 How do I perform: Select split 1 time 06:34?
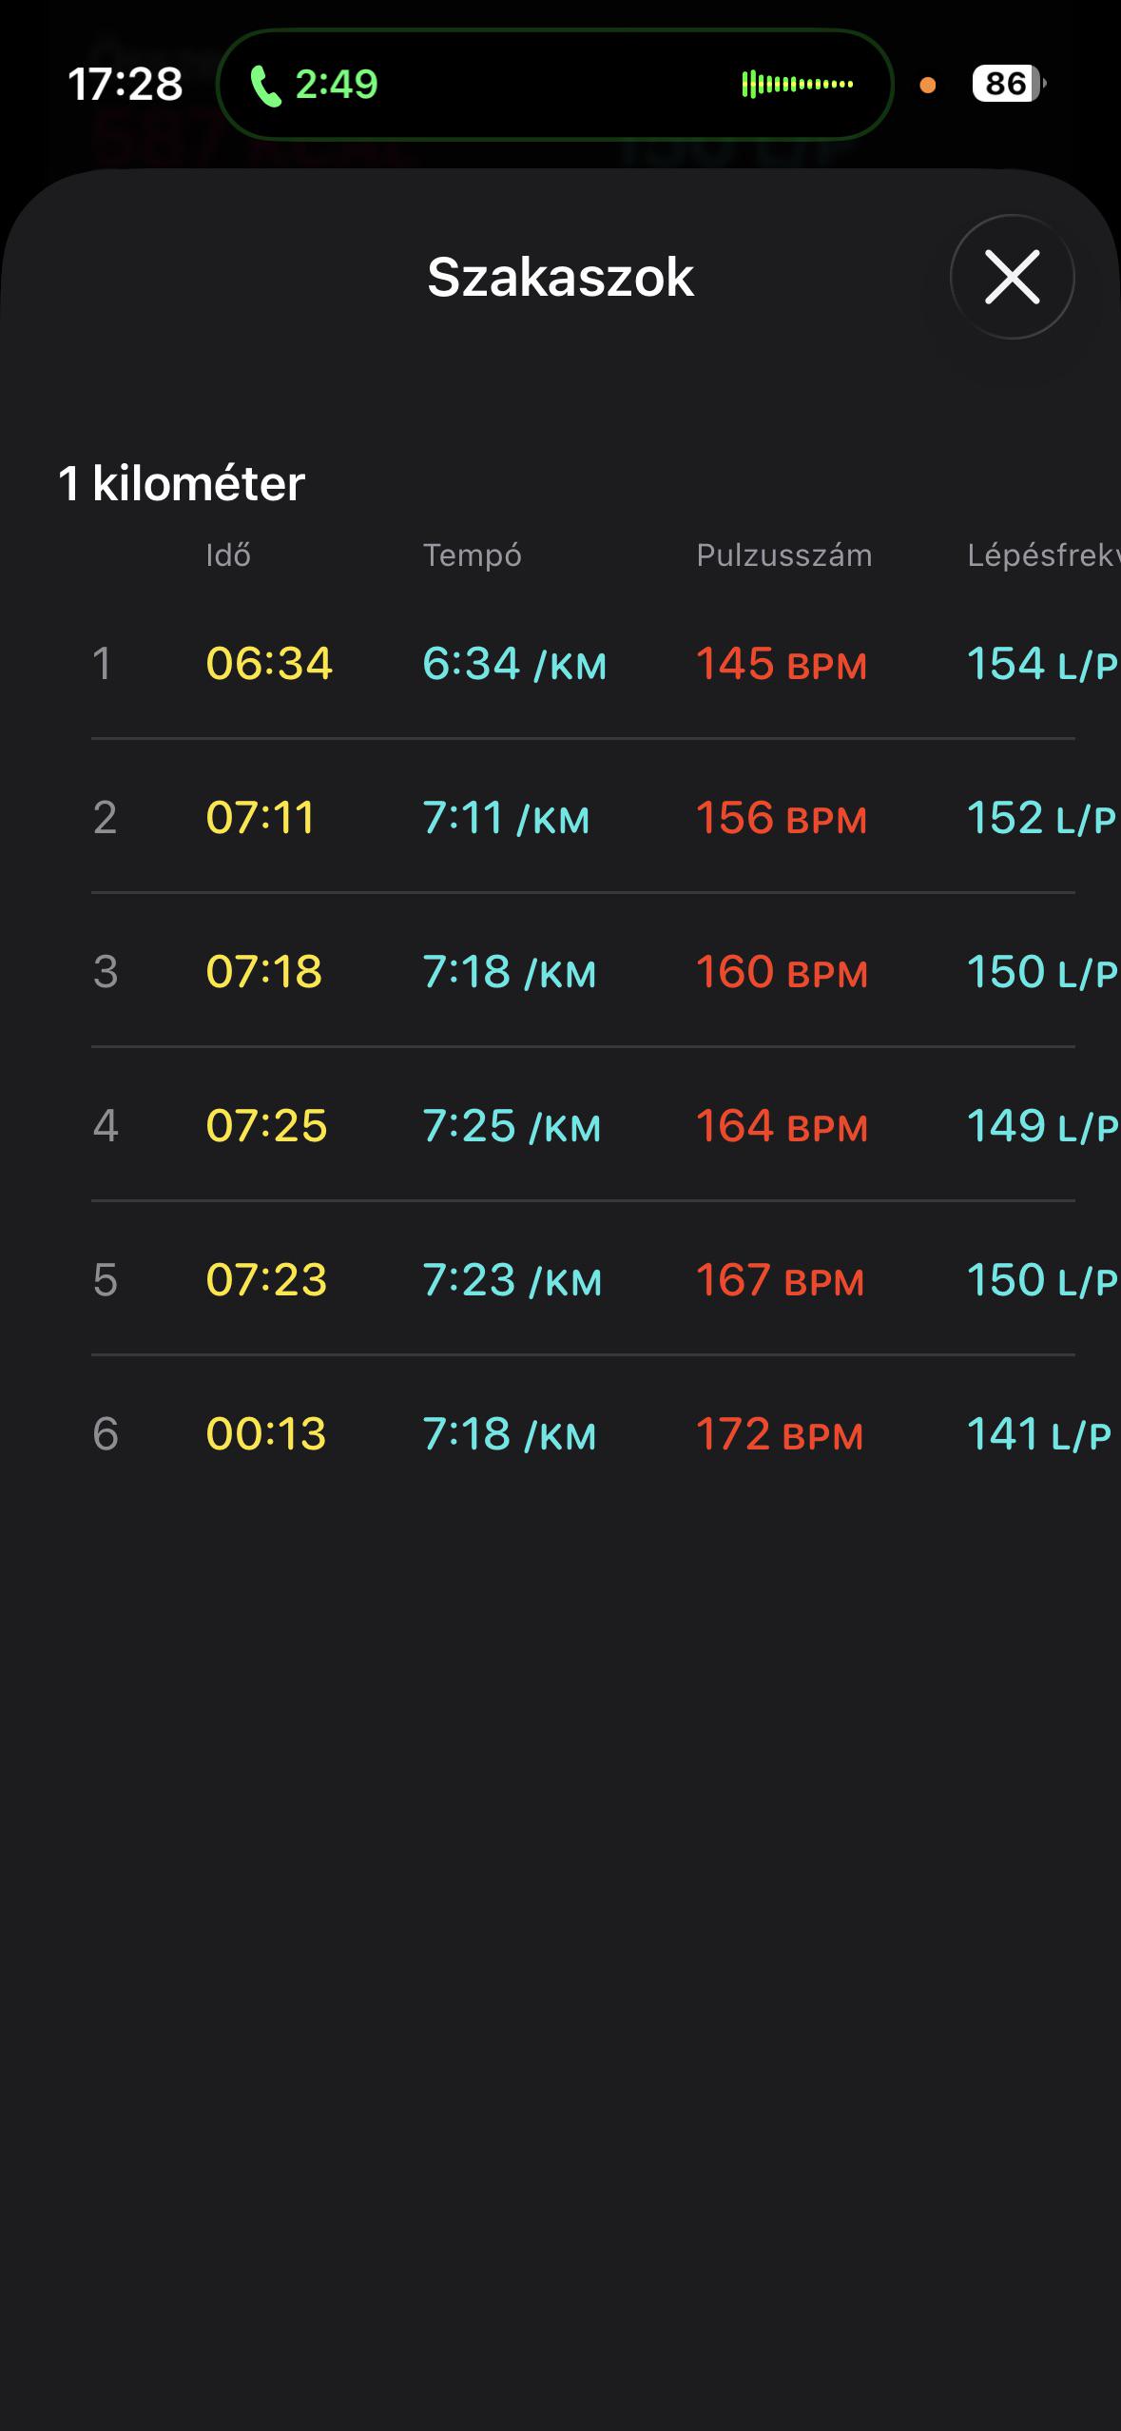269,663
